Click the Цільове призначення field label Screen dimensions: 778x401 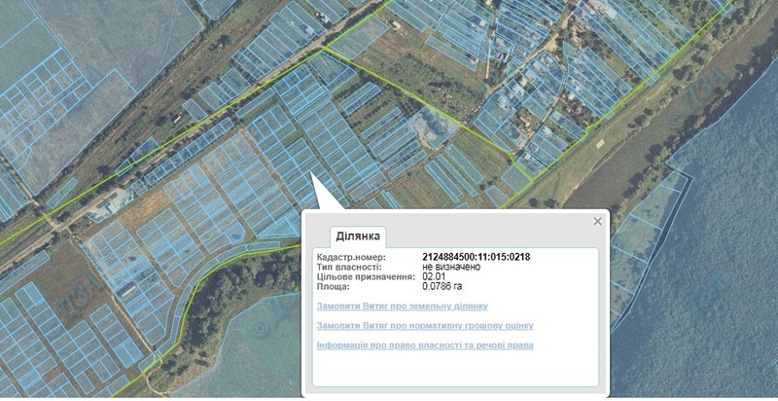coord(366,276)
